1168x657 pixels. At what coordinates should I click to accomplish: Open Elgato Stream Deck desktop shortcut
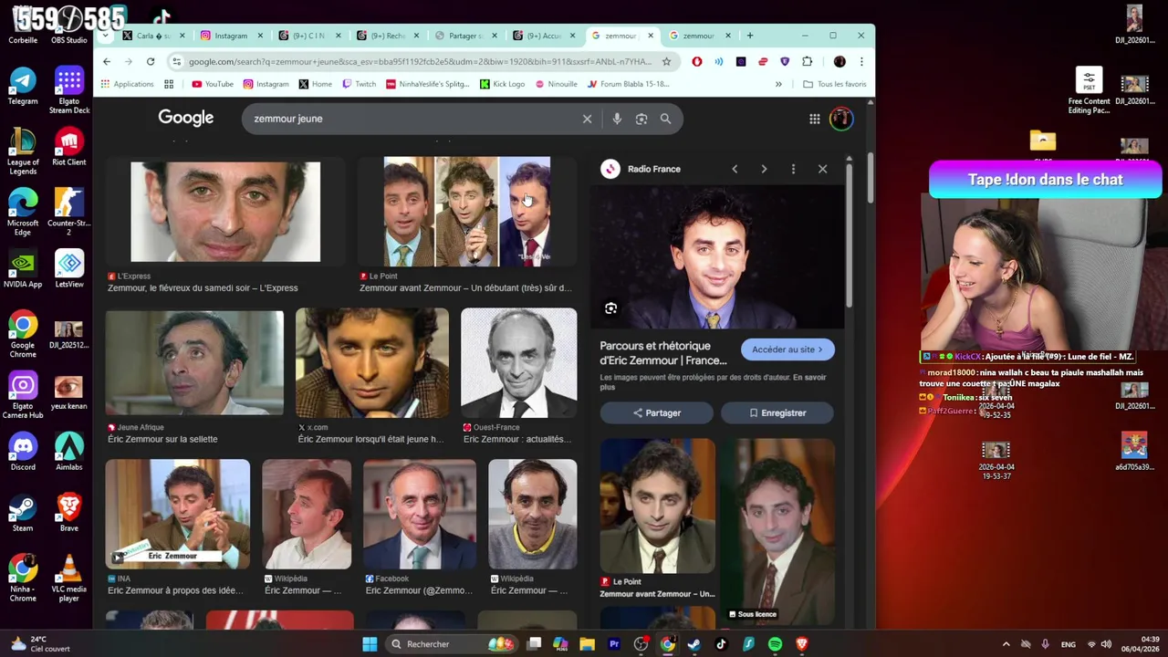(x=69, y=90)
